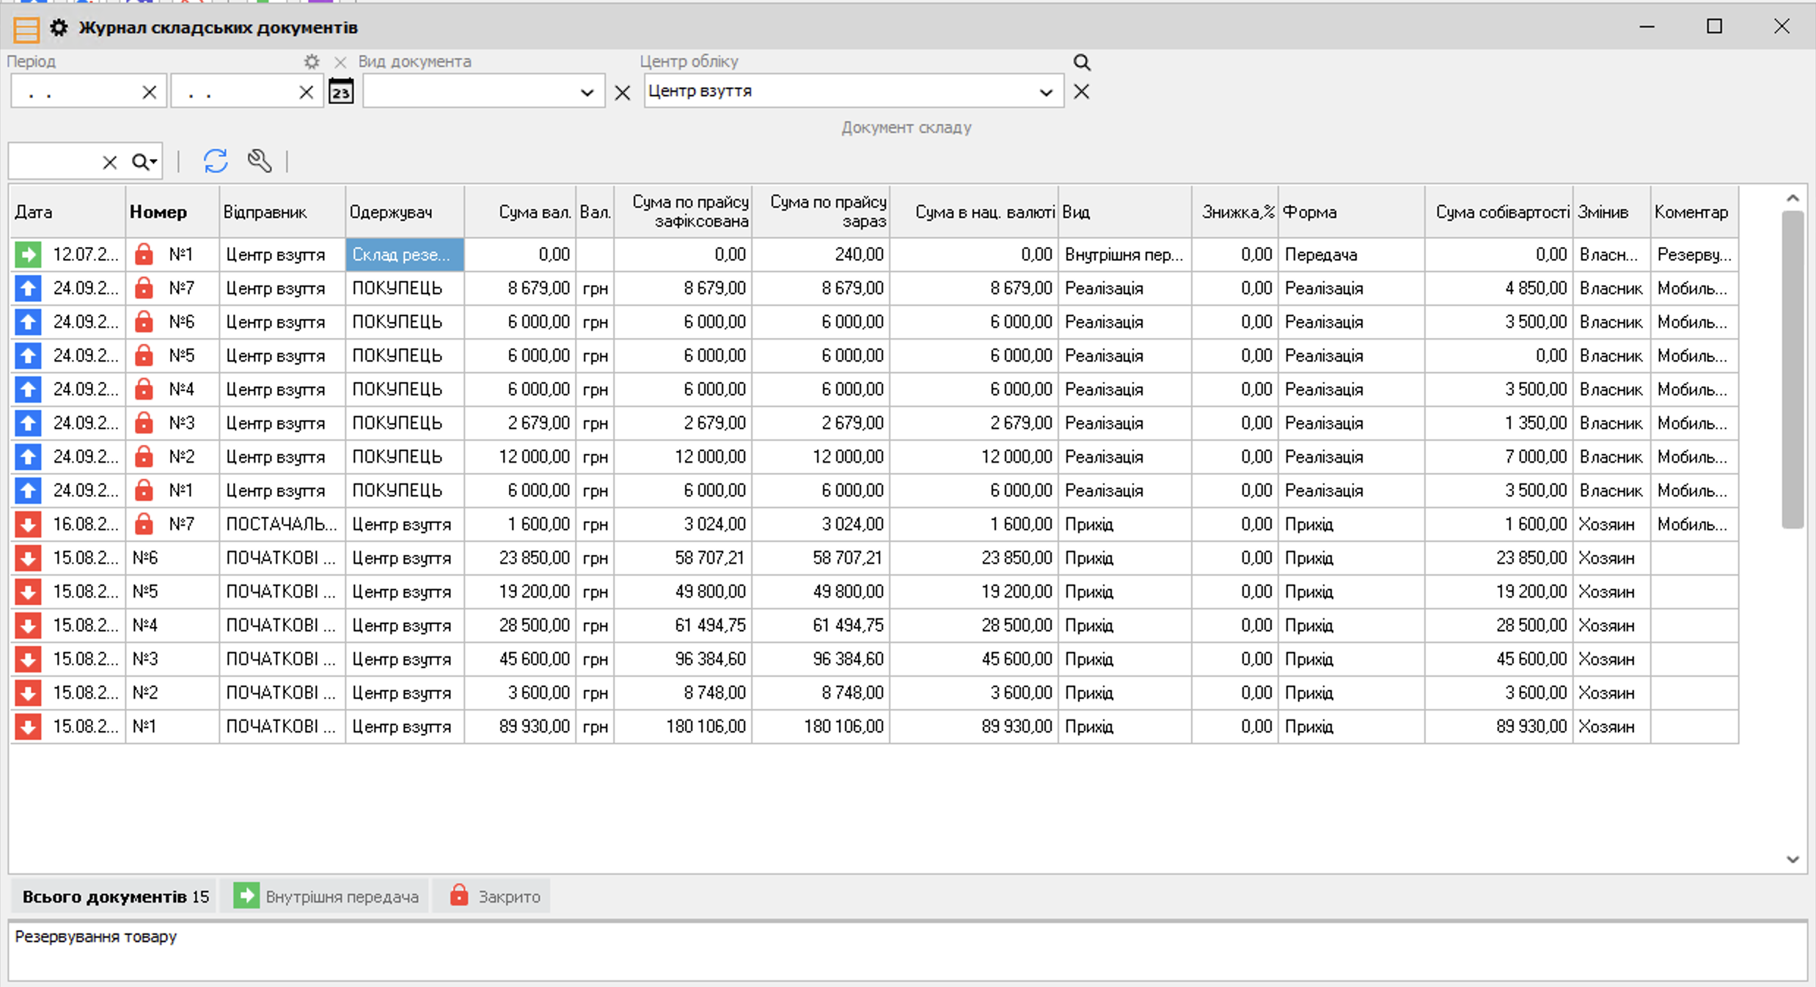Click the gear icon beside Період label

[x=312, y=62]
